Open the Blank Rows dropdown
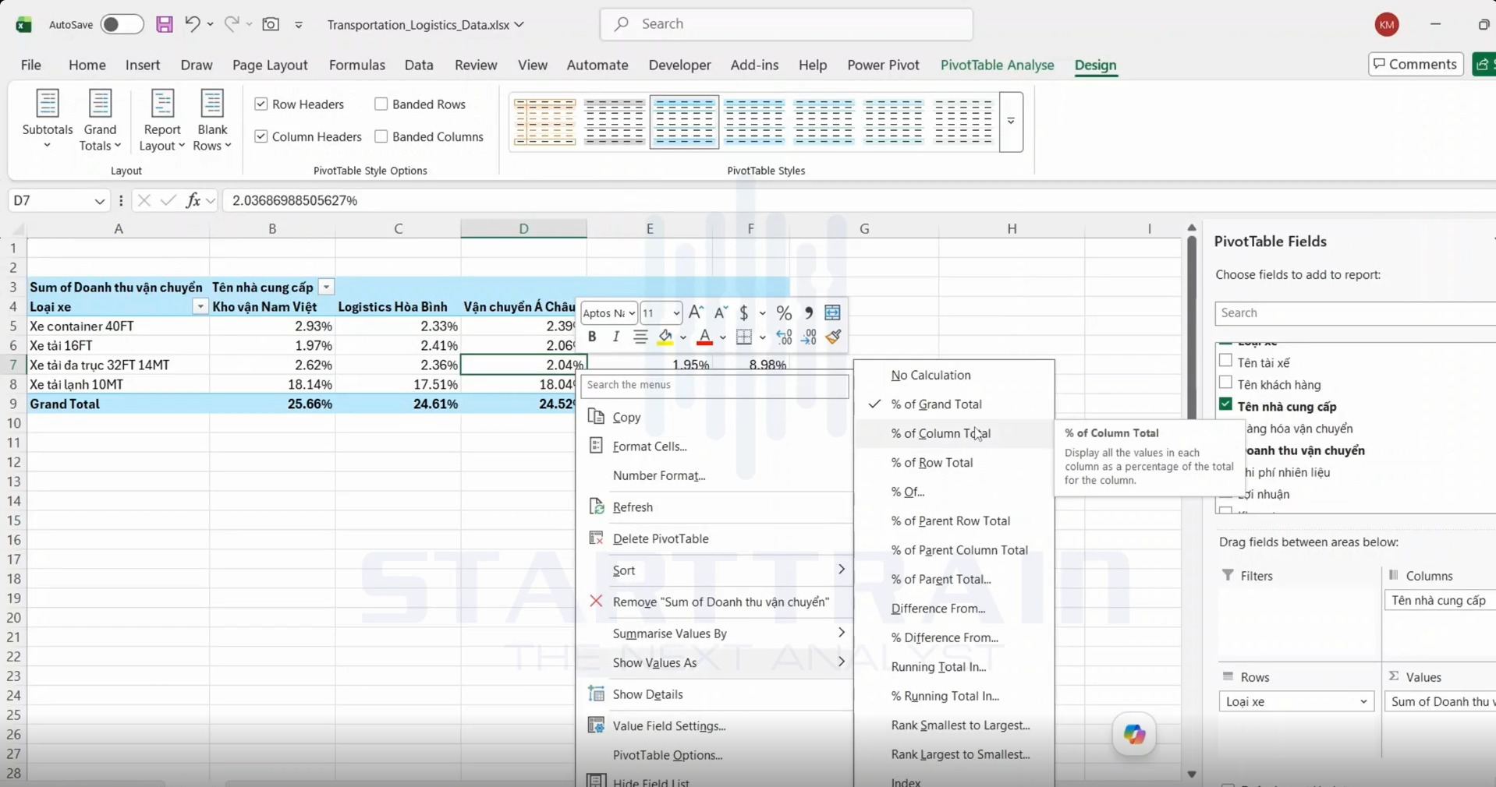 click(212, 121)
